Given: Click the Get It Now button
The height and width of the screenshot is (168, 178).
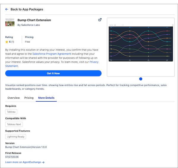Looking at the screenshot, I should click(x=53, y=73).
